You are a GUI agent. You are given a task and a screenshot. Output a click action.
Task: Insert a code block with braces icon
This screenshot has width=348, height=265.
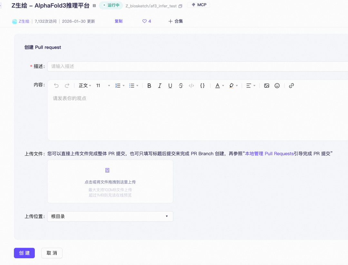coord(202,86)
